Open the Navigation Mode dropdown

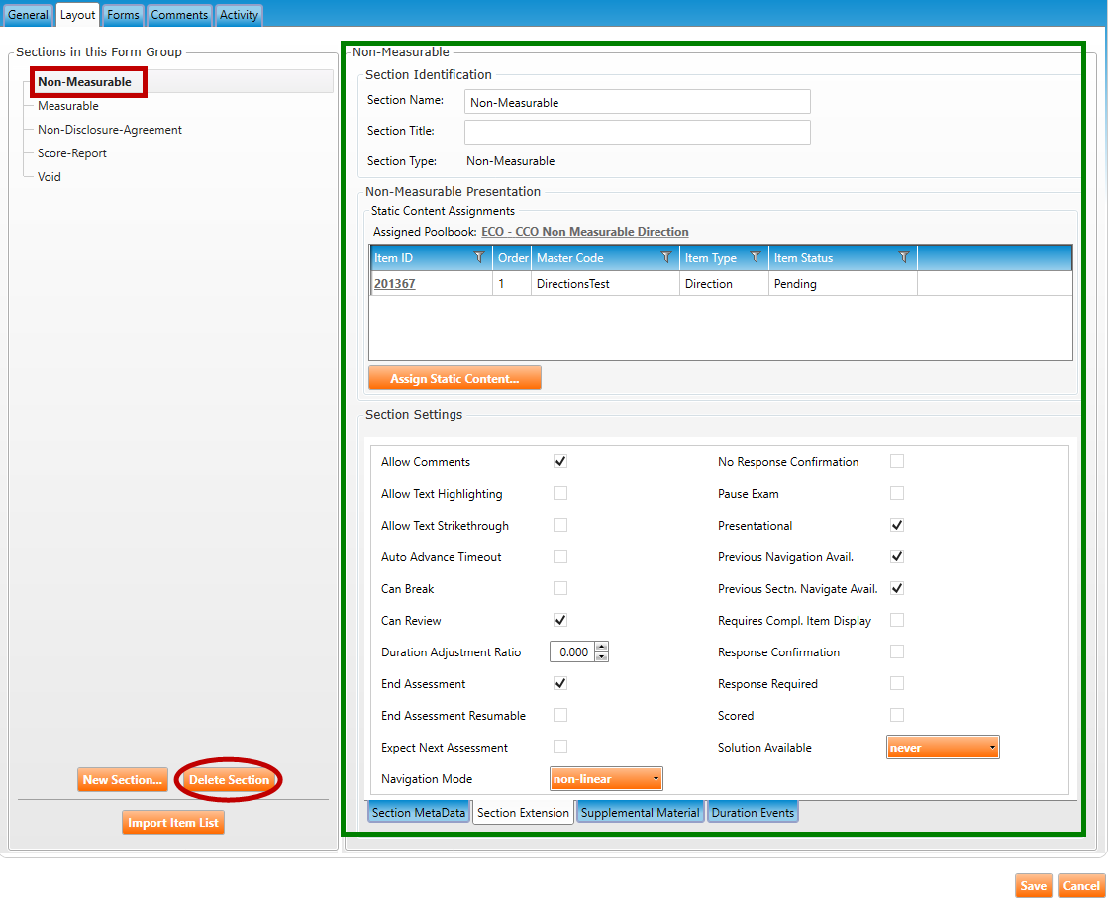tap(606, 779)
